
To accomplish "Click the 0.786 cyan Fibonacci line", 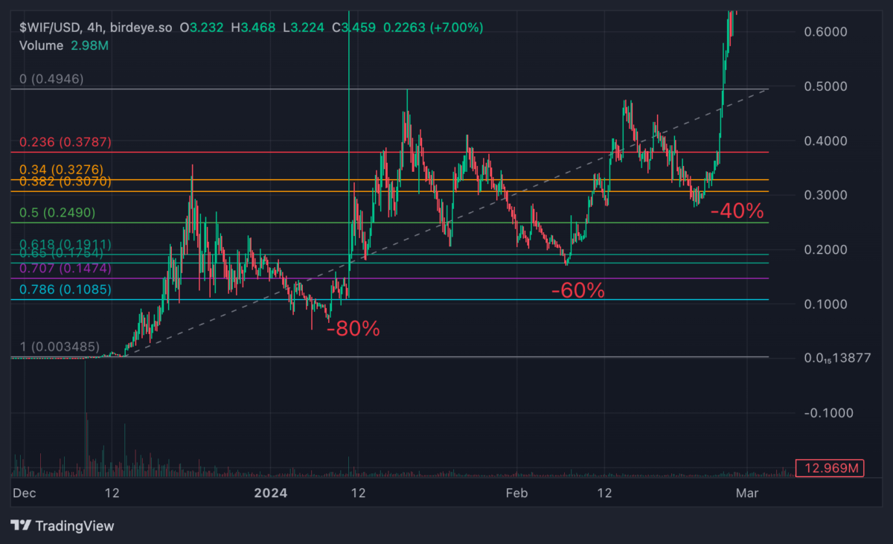I will (x=446, y=299).
